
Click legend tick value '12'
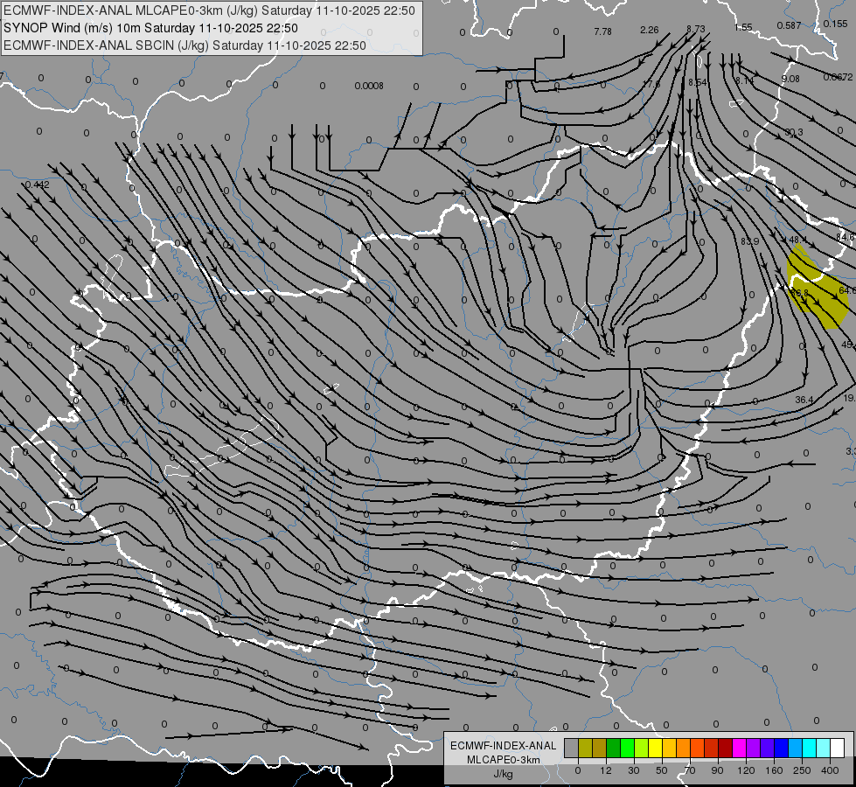[605, 770]
